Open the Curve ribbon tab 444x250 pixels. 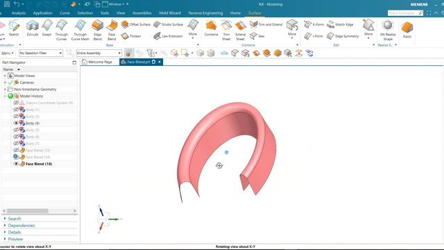(65, 13)
